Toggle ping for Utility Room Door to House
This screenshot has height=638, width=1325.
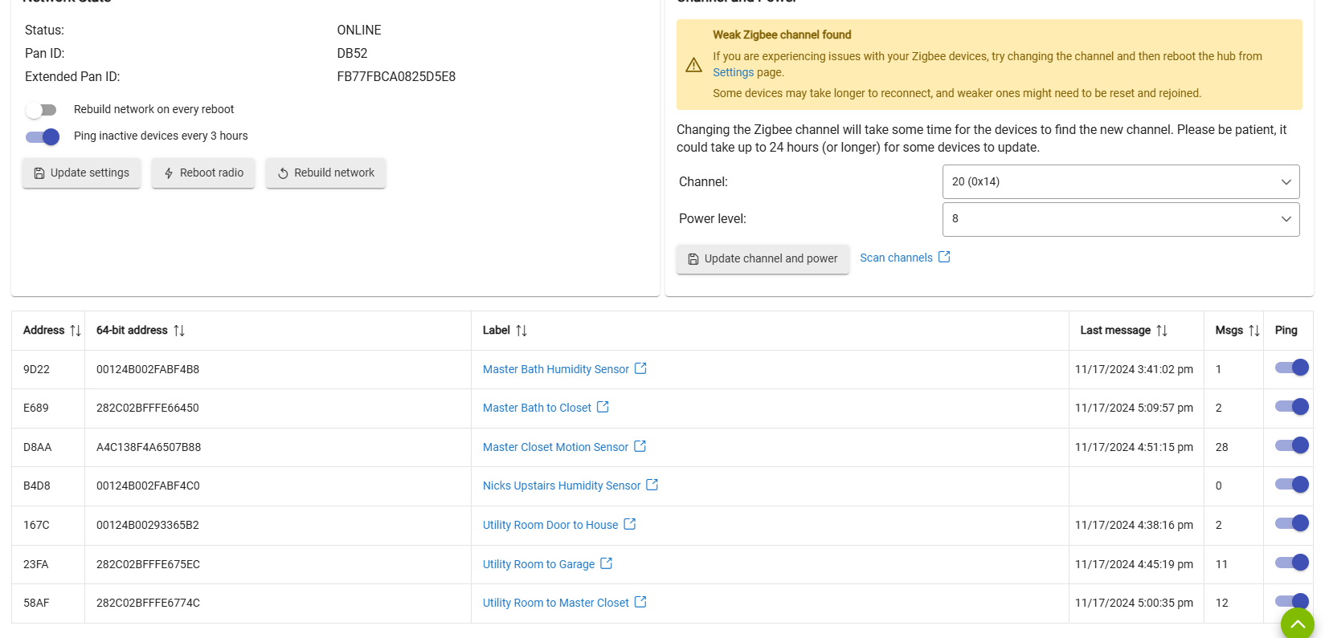[1291, 523]
